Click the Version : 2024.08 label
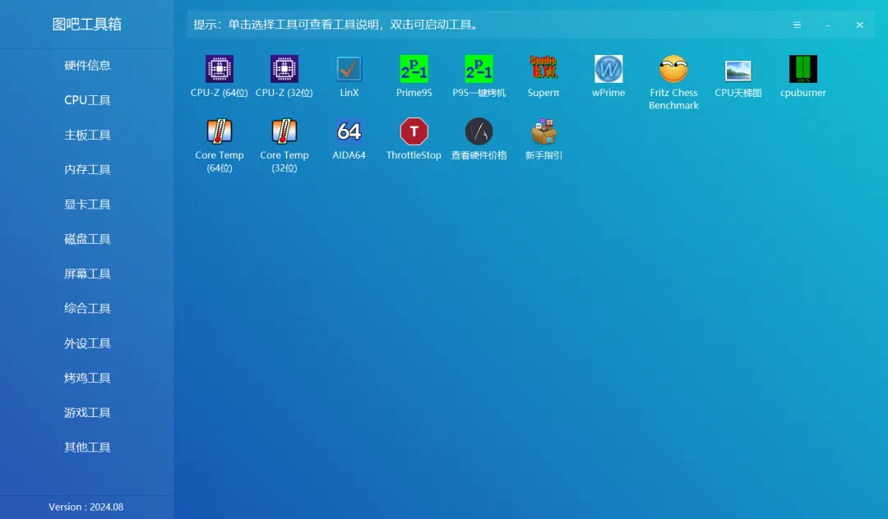 (x=86, y=508)
